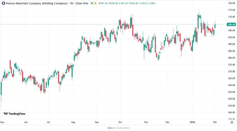Click the Aug label on time axis
237x131 pixels.
pos(73,122)
